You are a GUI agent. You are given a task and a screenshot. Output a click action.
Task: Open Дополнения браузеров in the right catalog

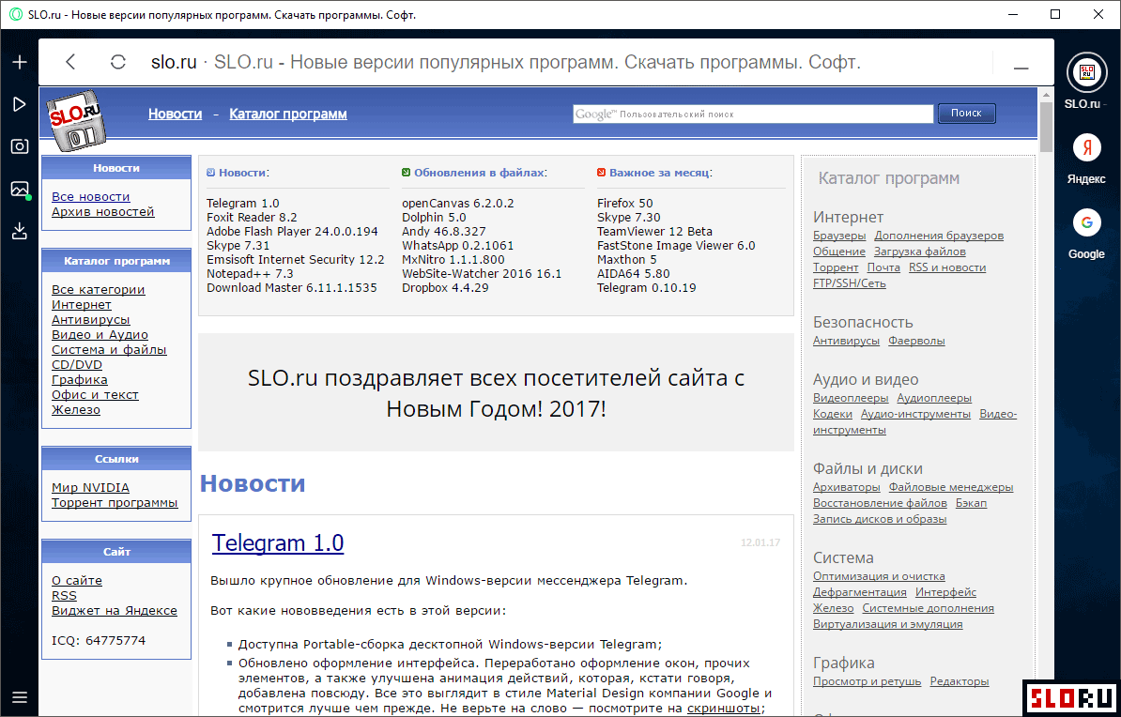click(x=940, y=236)
